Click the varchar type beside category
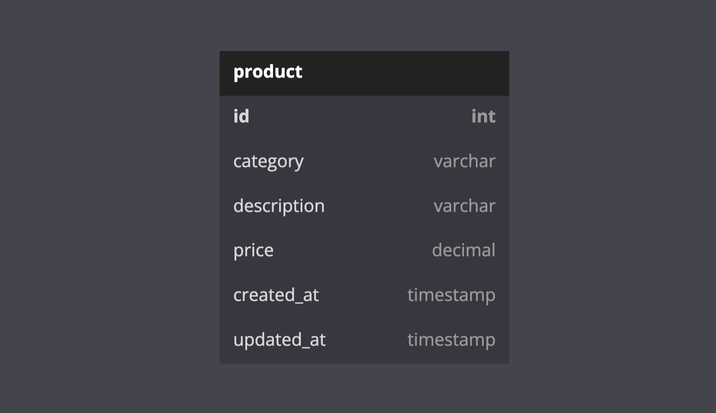This screenshot has width=716, height=413. pos(464,161)
